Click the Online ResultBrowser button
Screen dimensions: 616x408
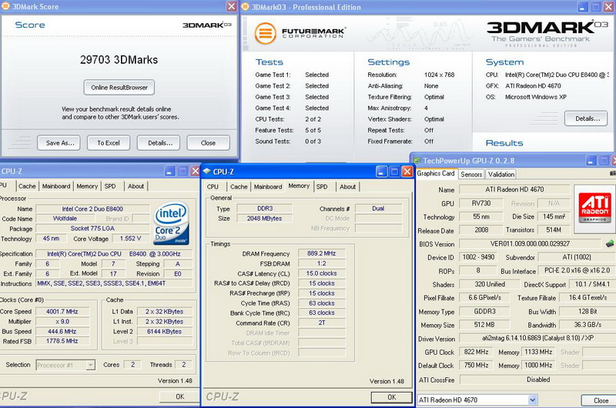point(119,88)
